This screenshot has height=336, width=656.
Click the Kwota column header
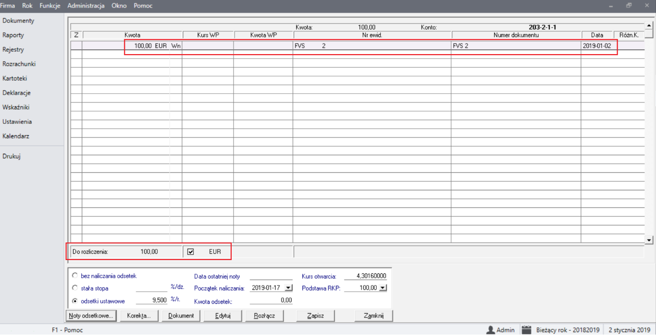click(132, 35)
